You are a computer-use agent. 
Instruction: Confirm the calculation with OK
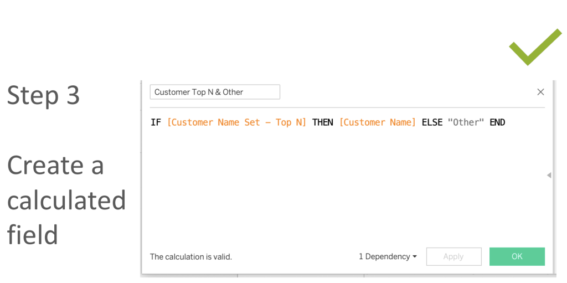click(517, 256)
